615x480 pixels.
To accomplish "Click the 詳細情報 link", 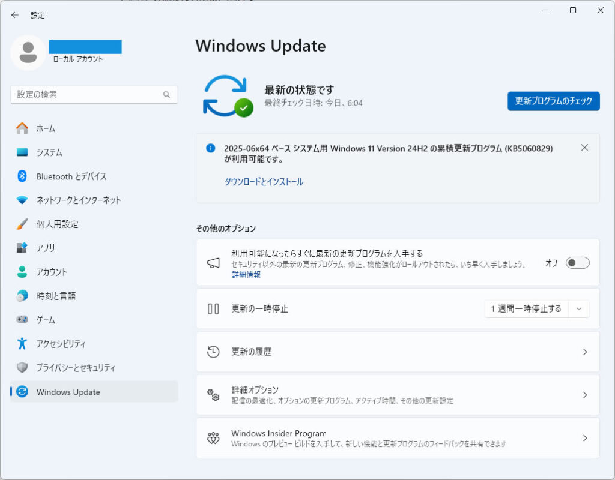I will 246,274.
